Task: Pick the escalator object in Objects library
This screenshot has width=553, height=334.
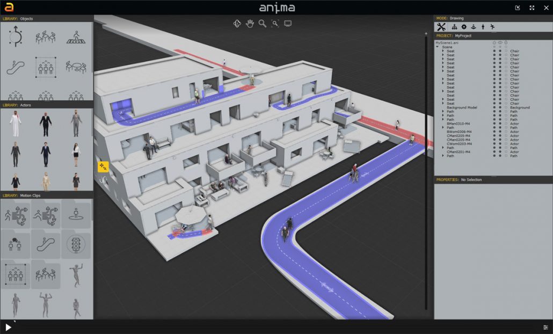Action: 16,67
